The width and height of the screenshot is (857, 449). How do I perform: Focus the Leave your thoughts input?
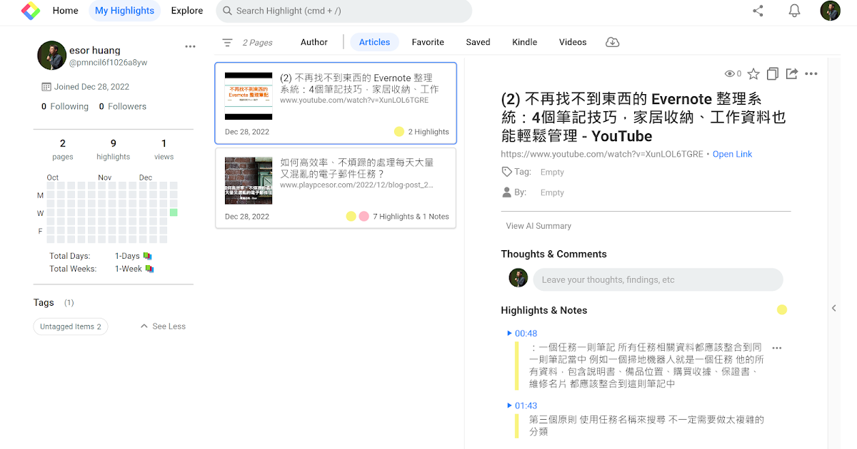(x=658, y=279)
